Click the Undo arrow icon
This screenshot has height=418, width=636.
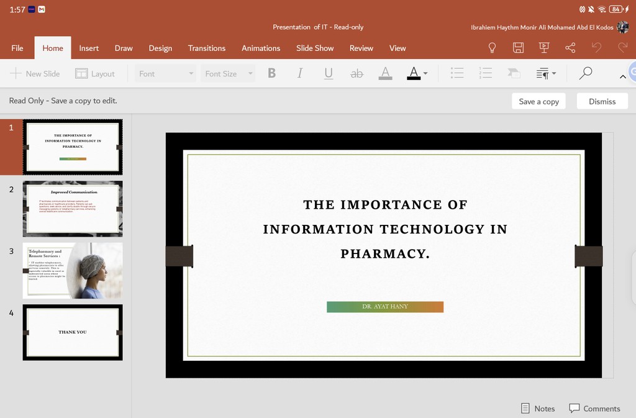point(596,48)
